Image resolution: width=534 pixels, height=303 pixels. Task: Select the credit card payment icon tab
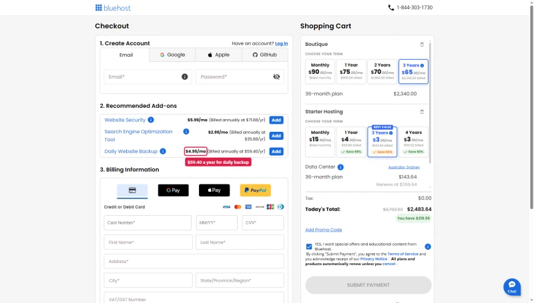tap(132, 190)
